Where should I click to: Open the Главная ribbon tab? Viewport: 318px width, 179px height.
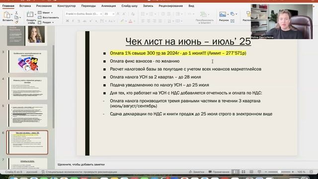pyautogui.click(x=8, y=6)
